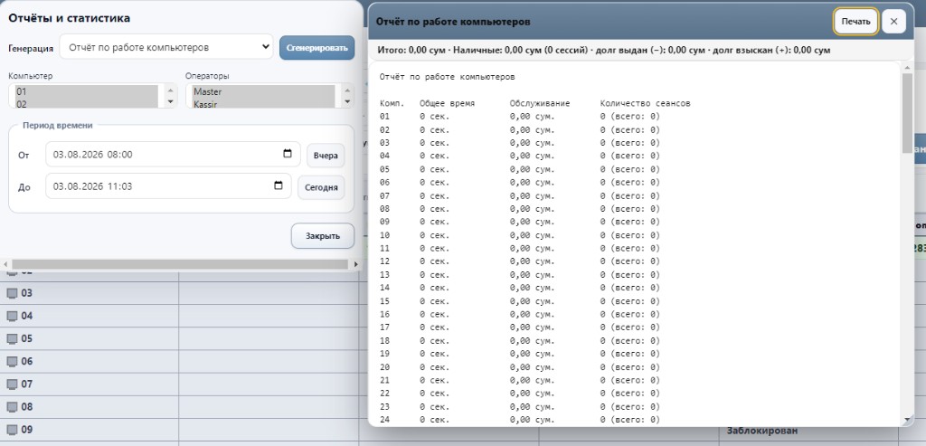Click left arrow of the horizontal scrollbar
This screenshot has width=926, height=446.
point(5,264)
